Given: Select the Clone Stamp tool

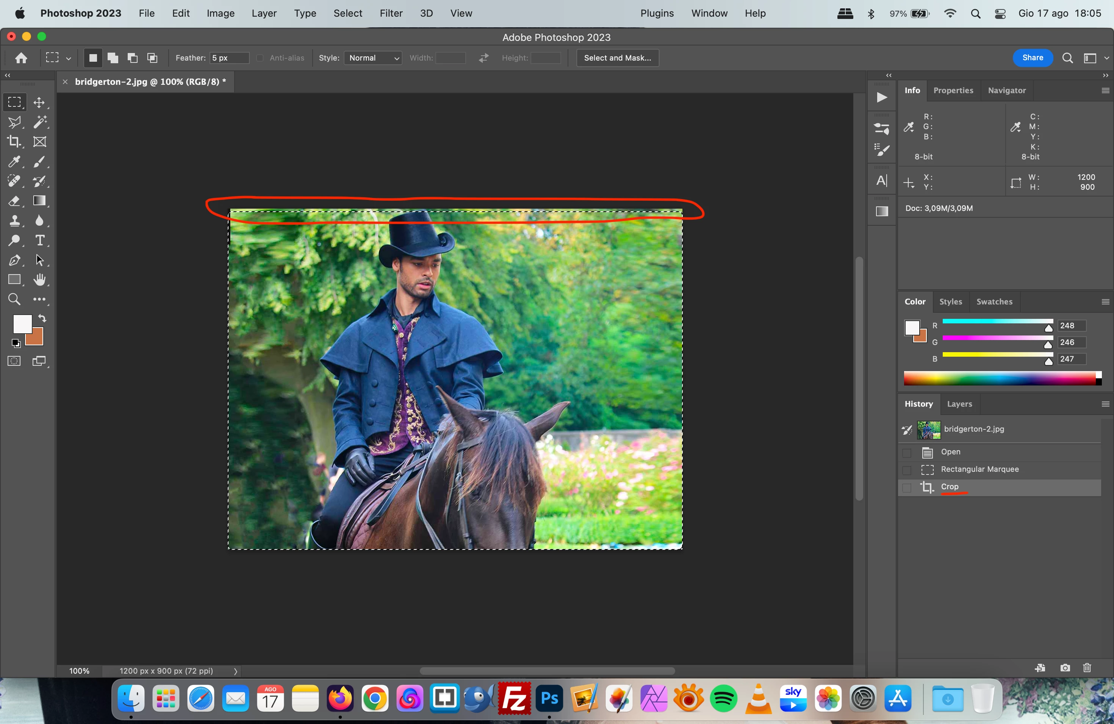Looking at the screenshot, I should coord(14,221).
